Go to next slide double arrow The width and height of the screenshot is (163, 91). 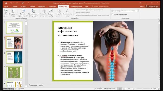pos(159,80)
